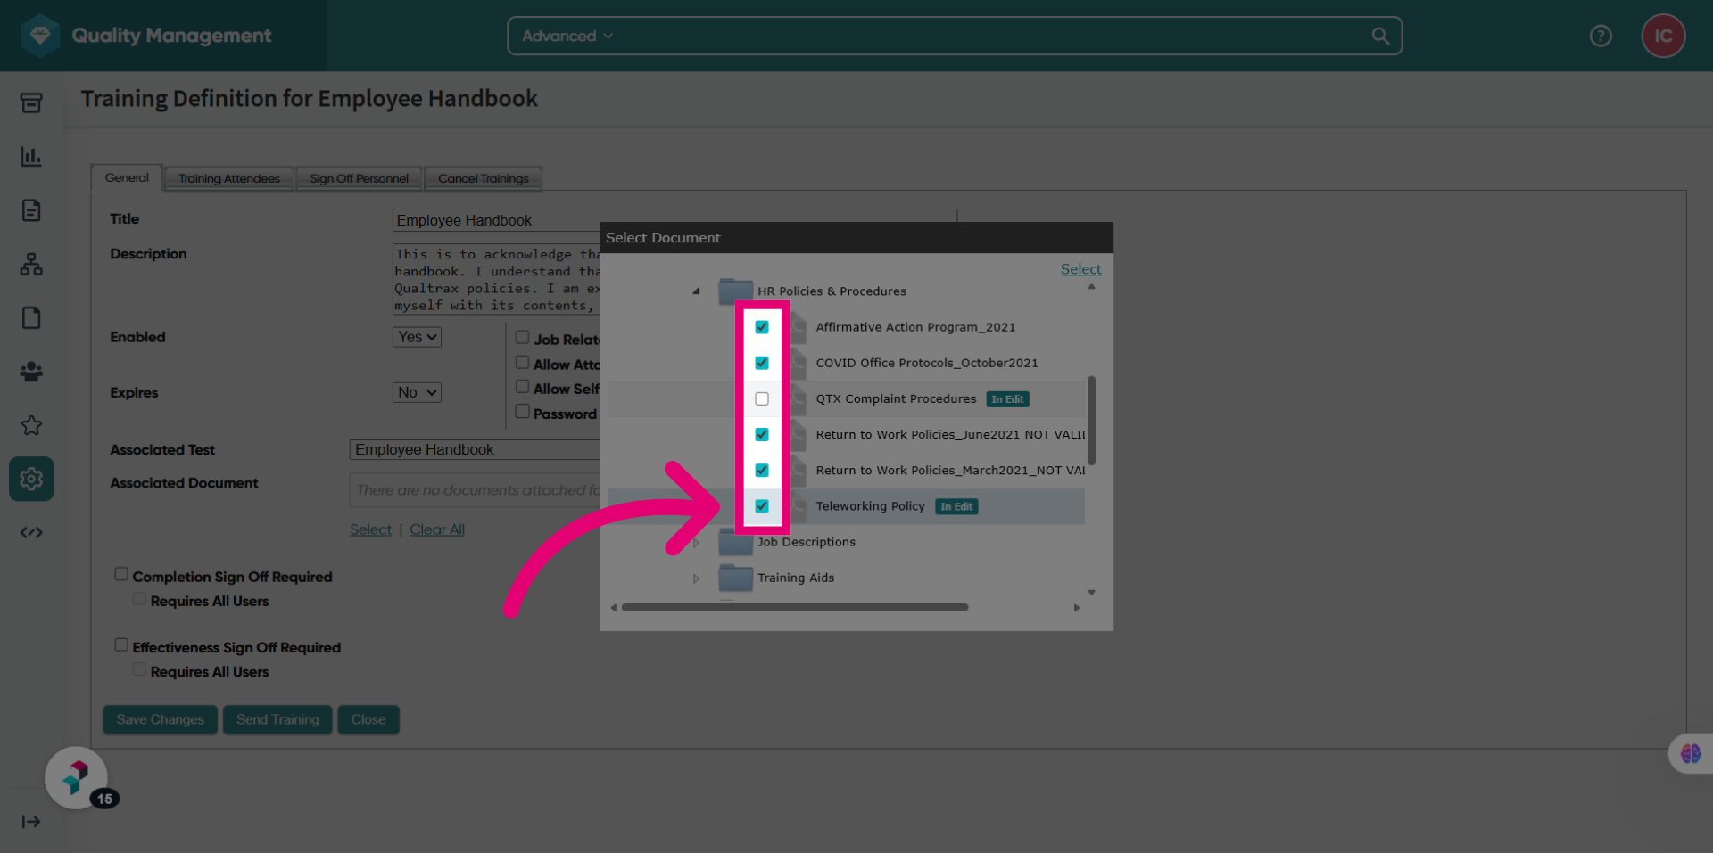Collapse the HR Policies & Procedures folder
The image size is (1713, 853).
(696, 291)
